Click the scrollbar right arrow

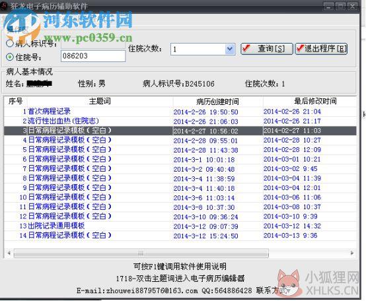point(352,253)
